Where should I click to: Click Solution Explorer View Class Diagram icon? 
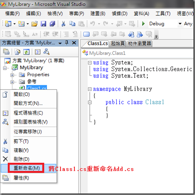(46, 52)
